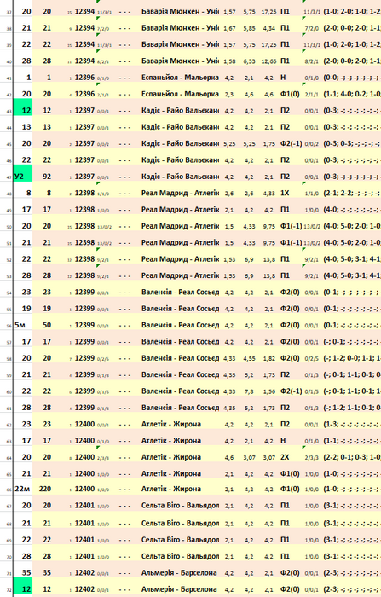The width and height of the screenshot is (381, 597).
Task: Select Альмерія - Барселона in row 71
Action: pyautogui.click(x=179, y=572)
